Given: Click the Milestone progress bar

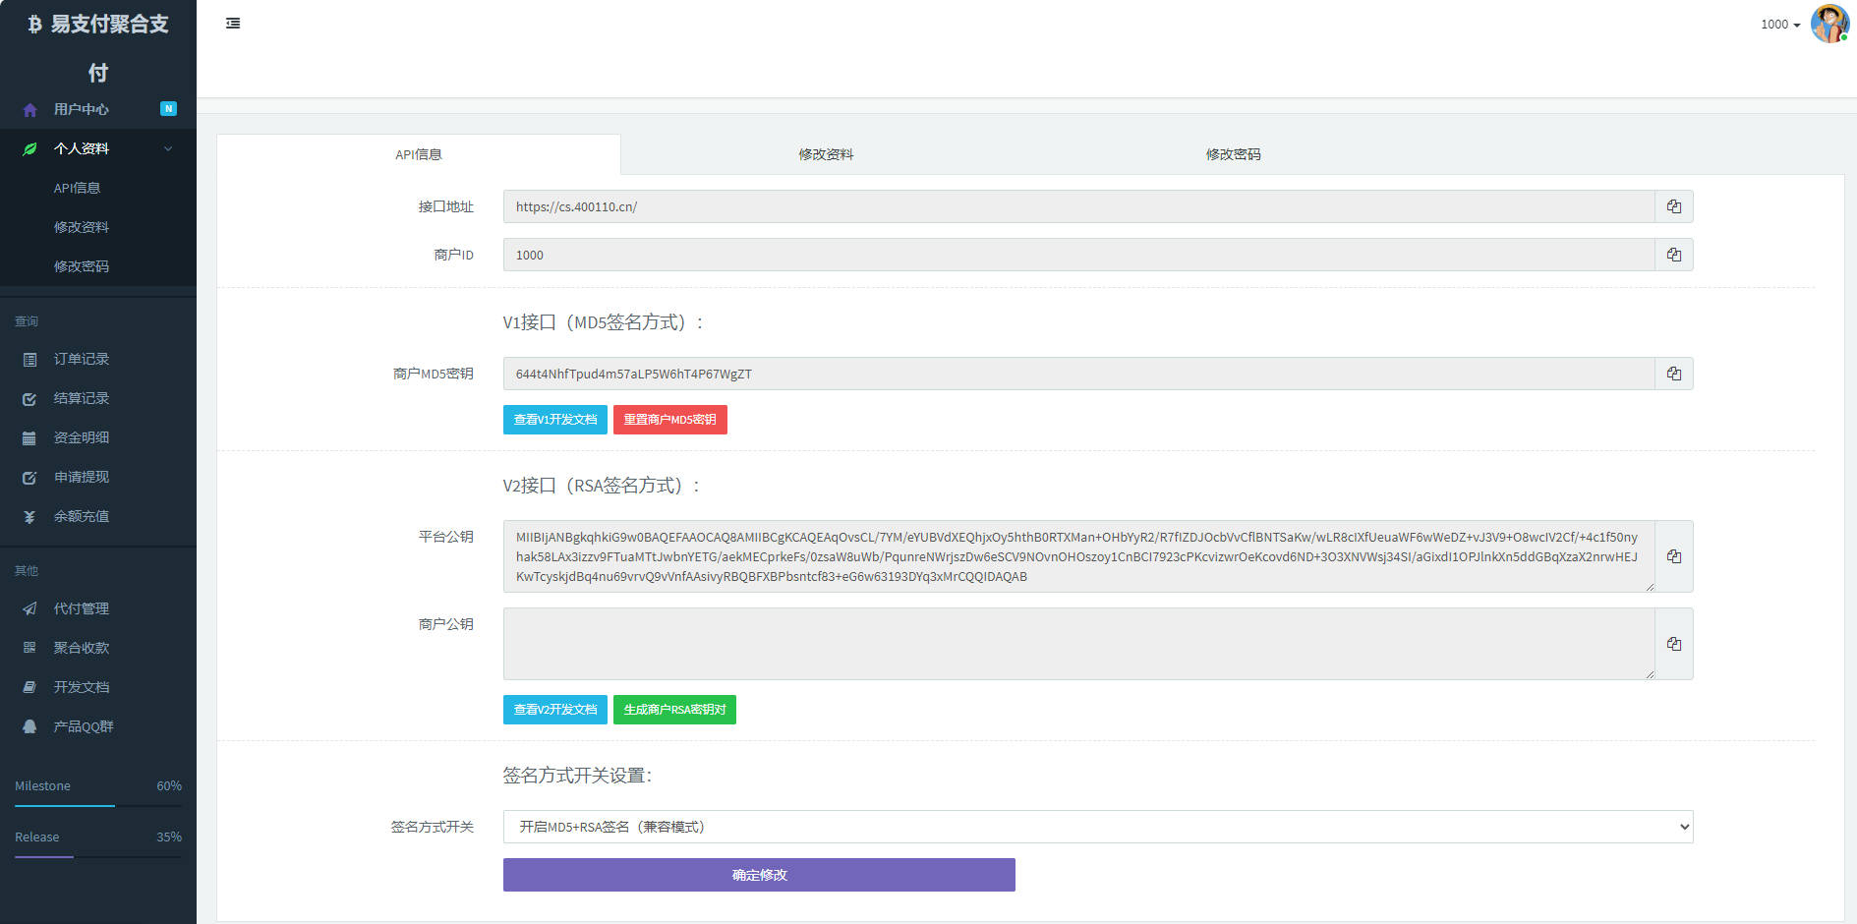Looking at the screenshot, I should pos(98,805).
